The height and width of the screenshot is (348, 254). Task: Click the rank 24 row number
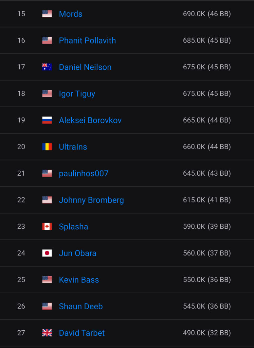pyautogui.click(x=21, y=253)
